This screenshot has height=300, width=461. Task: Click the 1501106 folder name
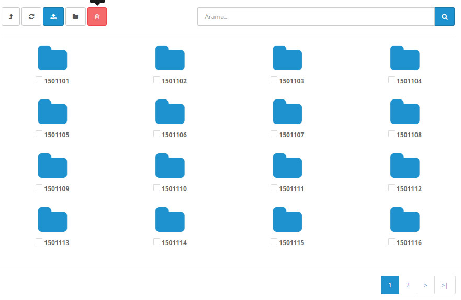174,135
